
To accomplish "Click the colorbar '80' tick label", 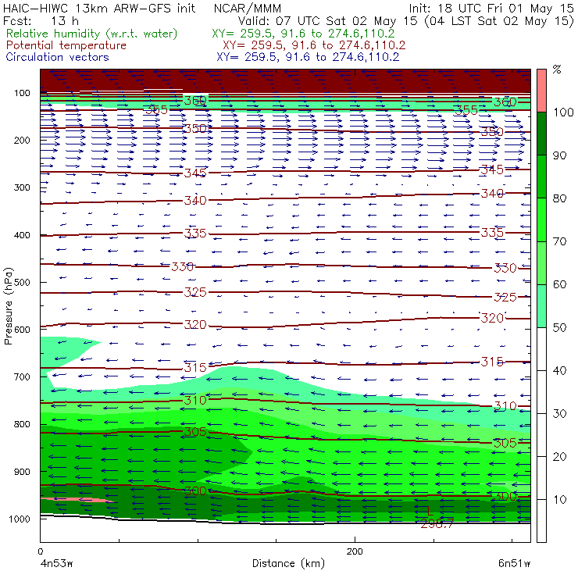I will [x=559, y=198].
